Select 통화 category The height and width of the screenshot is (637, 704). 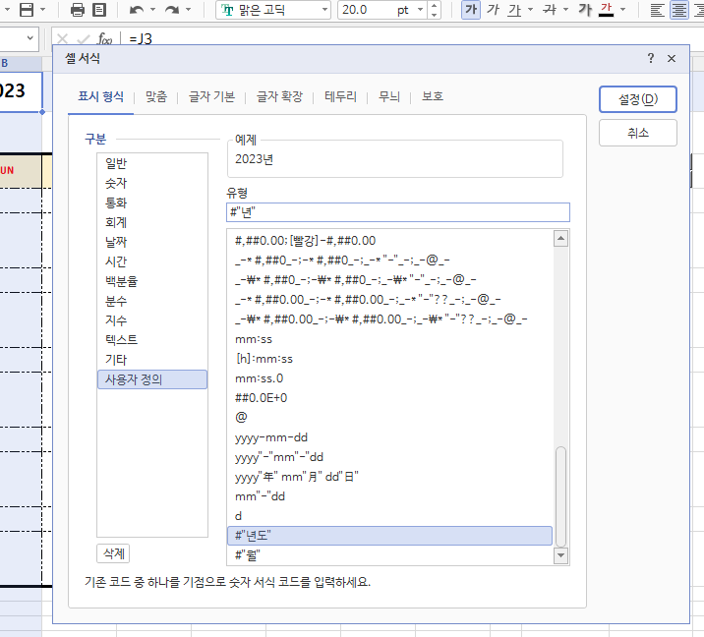coord(152,203)
